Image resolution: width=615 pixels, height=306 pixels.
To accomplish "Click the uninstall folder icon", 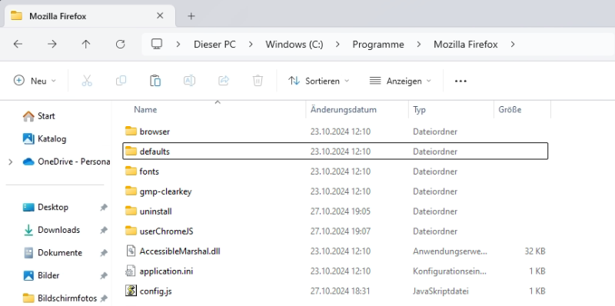I will pos(131,211).
